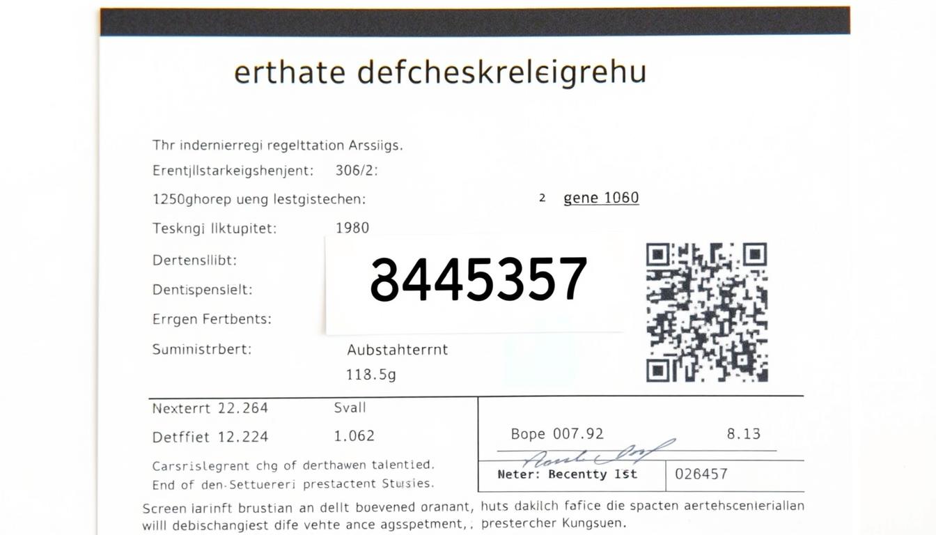Click the word "Svall"
Image resolution: width=936 pixels, height=535 pixels.
click(x=350, y=408)
